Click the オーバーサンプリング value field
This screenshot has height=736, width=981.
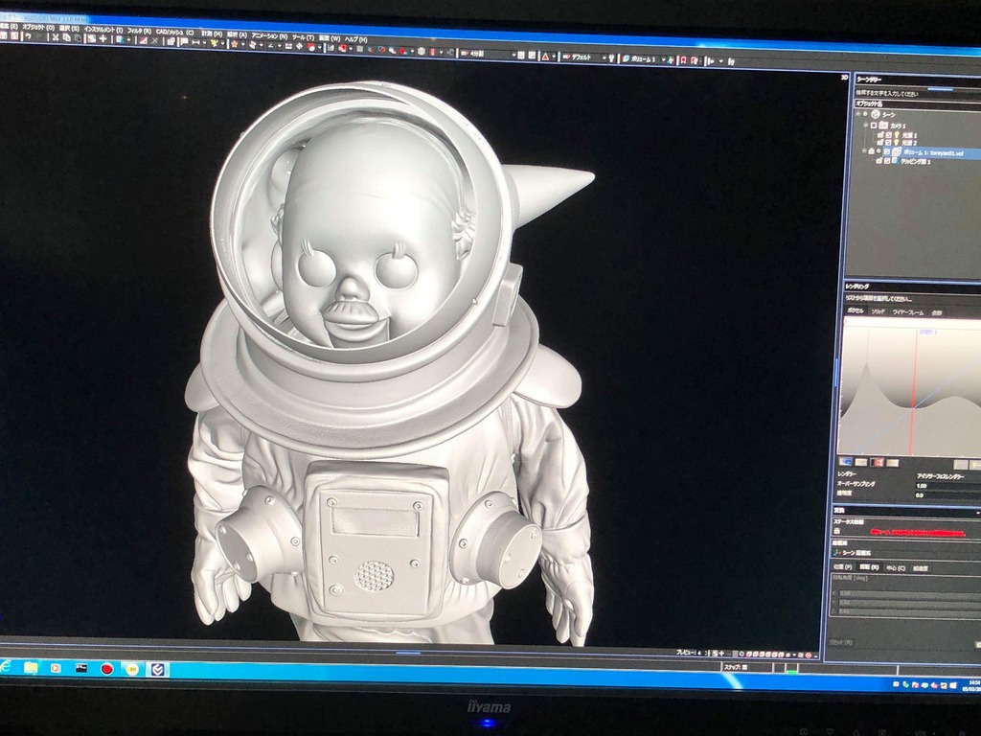point(947,486)
